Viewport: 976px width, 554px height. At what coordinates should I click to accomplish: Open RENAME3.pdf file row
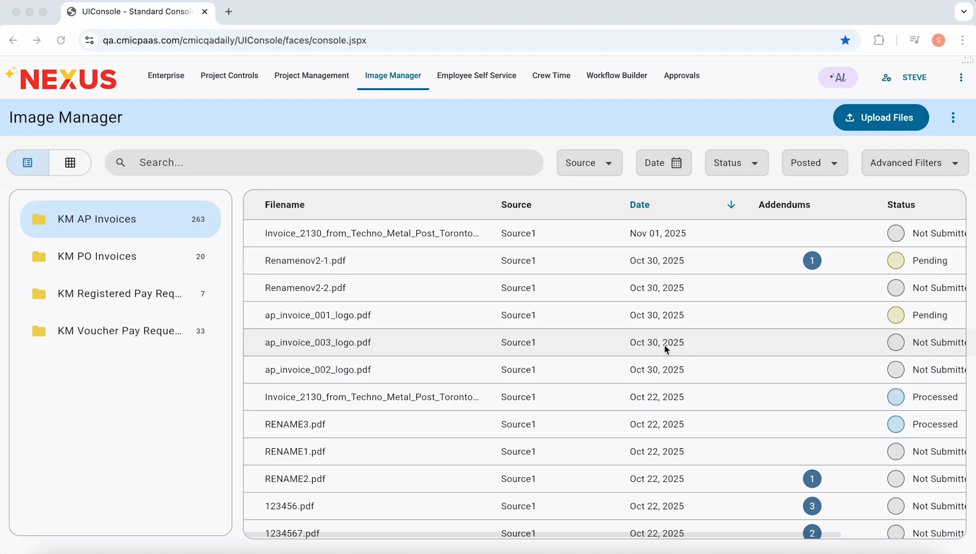click(604, 424)
